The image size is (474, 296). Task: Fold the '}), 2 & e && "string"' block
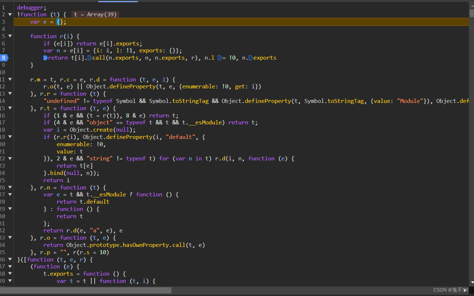pos(10,159)
